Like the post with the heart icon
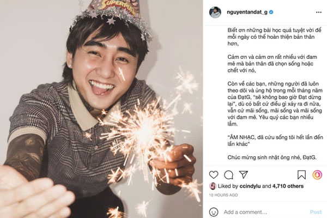 click(214, 175)
